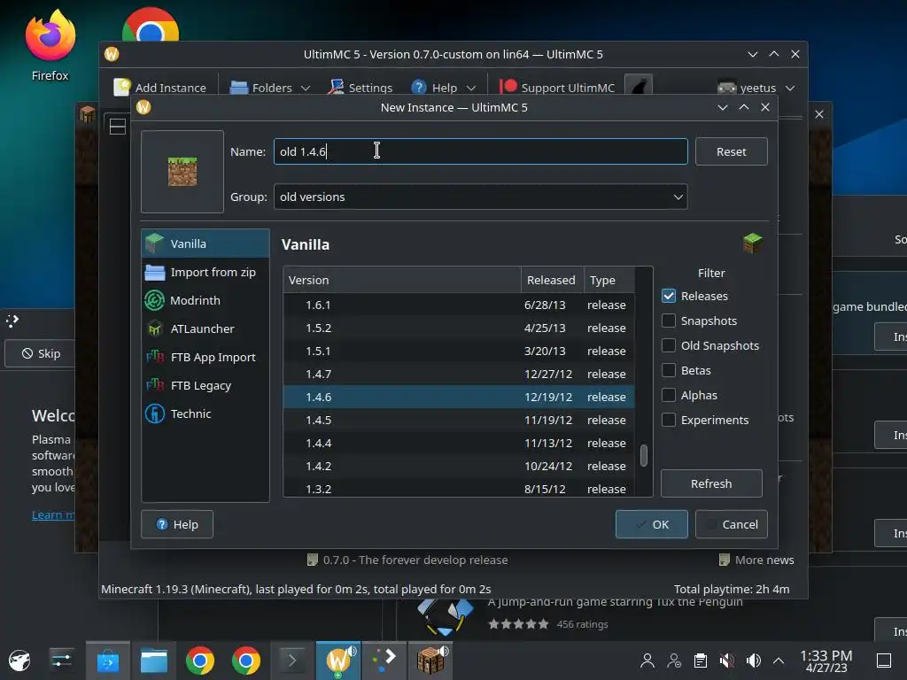Select Import from zip source
Image resolution: width=907 pixels, height=680 pixels.
(205, 272)
